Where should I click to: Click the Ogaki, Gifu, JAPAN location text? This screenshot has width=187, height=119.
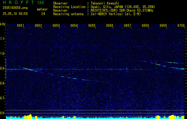(123, 7)
